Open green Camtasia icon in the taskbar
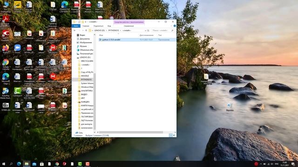The width and height of the screenshot is (298, 167). click(x=80, y=164)
